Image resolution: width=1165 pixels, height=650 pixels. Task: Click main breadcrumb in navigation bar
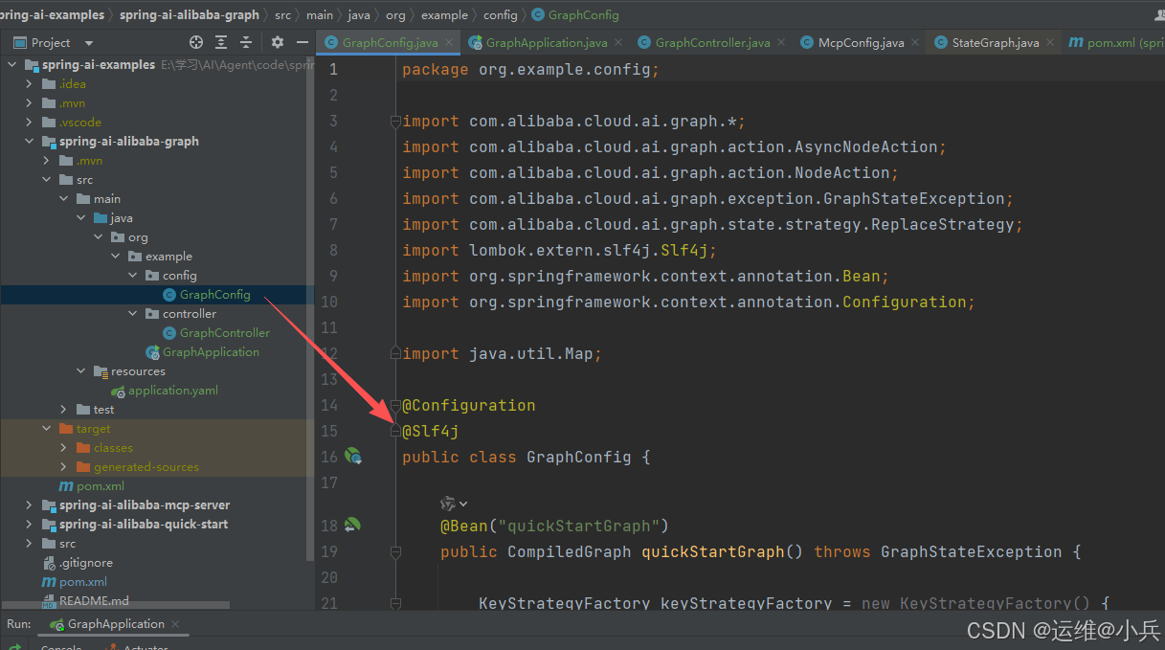tap(320, 14)
